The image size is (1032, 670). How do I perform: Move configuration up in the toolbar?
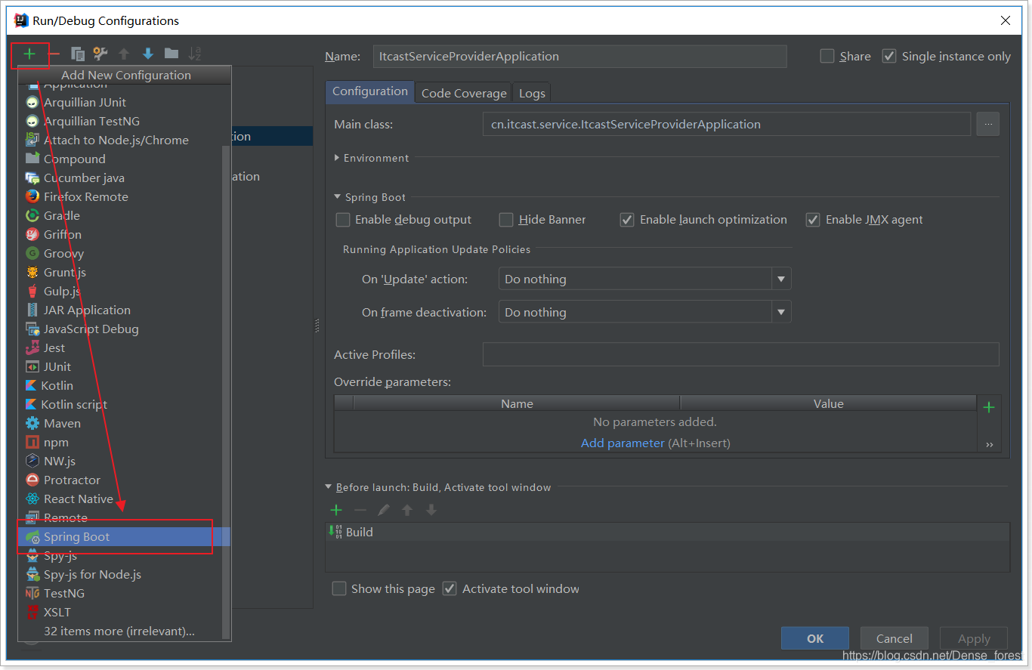tap(124, 54)
